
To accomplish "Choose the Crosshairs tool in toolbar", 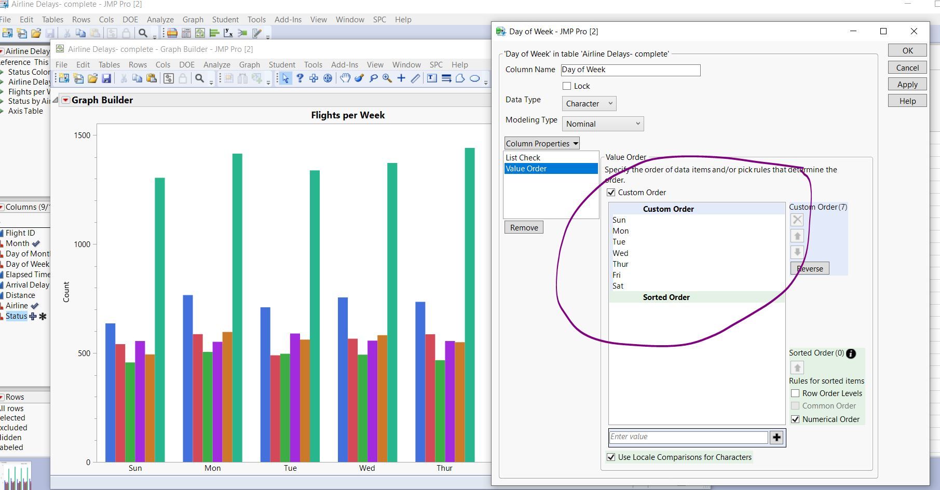I will point(401,78).
